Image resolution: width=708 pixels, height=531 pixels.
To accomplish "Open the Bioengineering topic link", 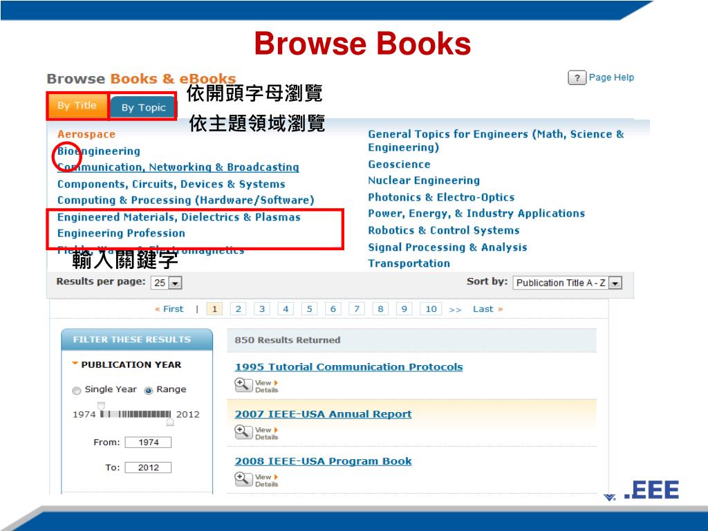I will 98,151.
